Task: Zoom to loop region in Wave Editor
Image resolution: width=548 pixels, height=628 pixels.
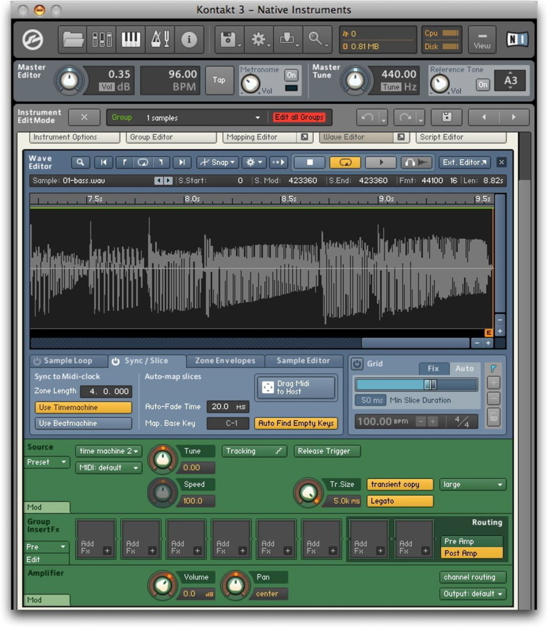Action: click(143, 162)
